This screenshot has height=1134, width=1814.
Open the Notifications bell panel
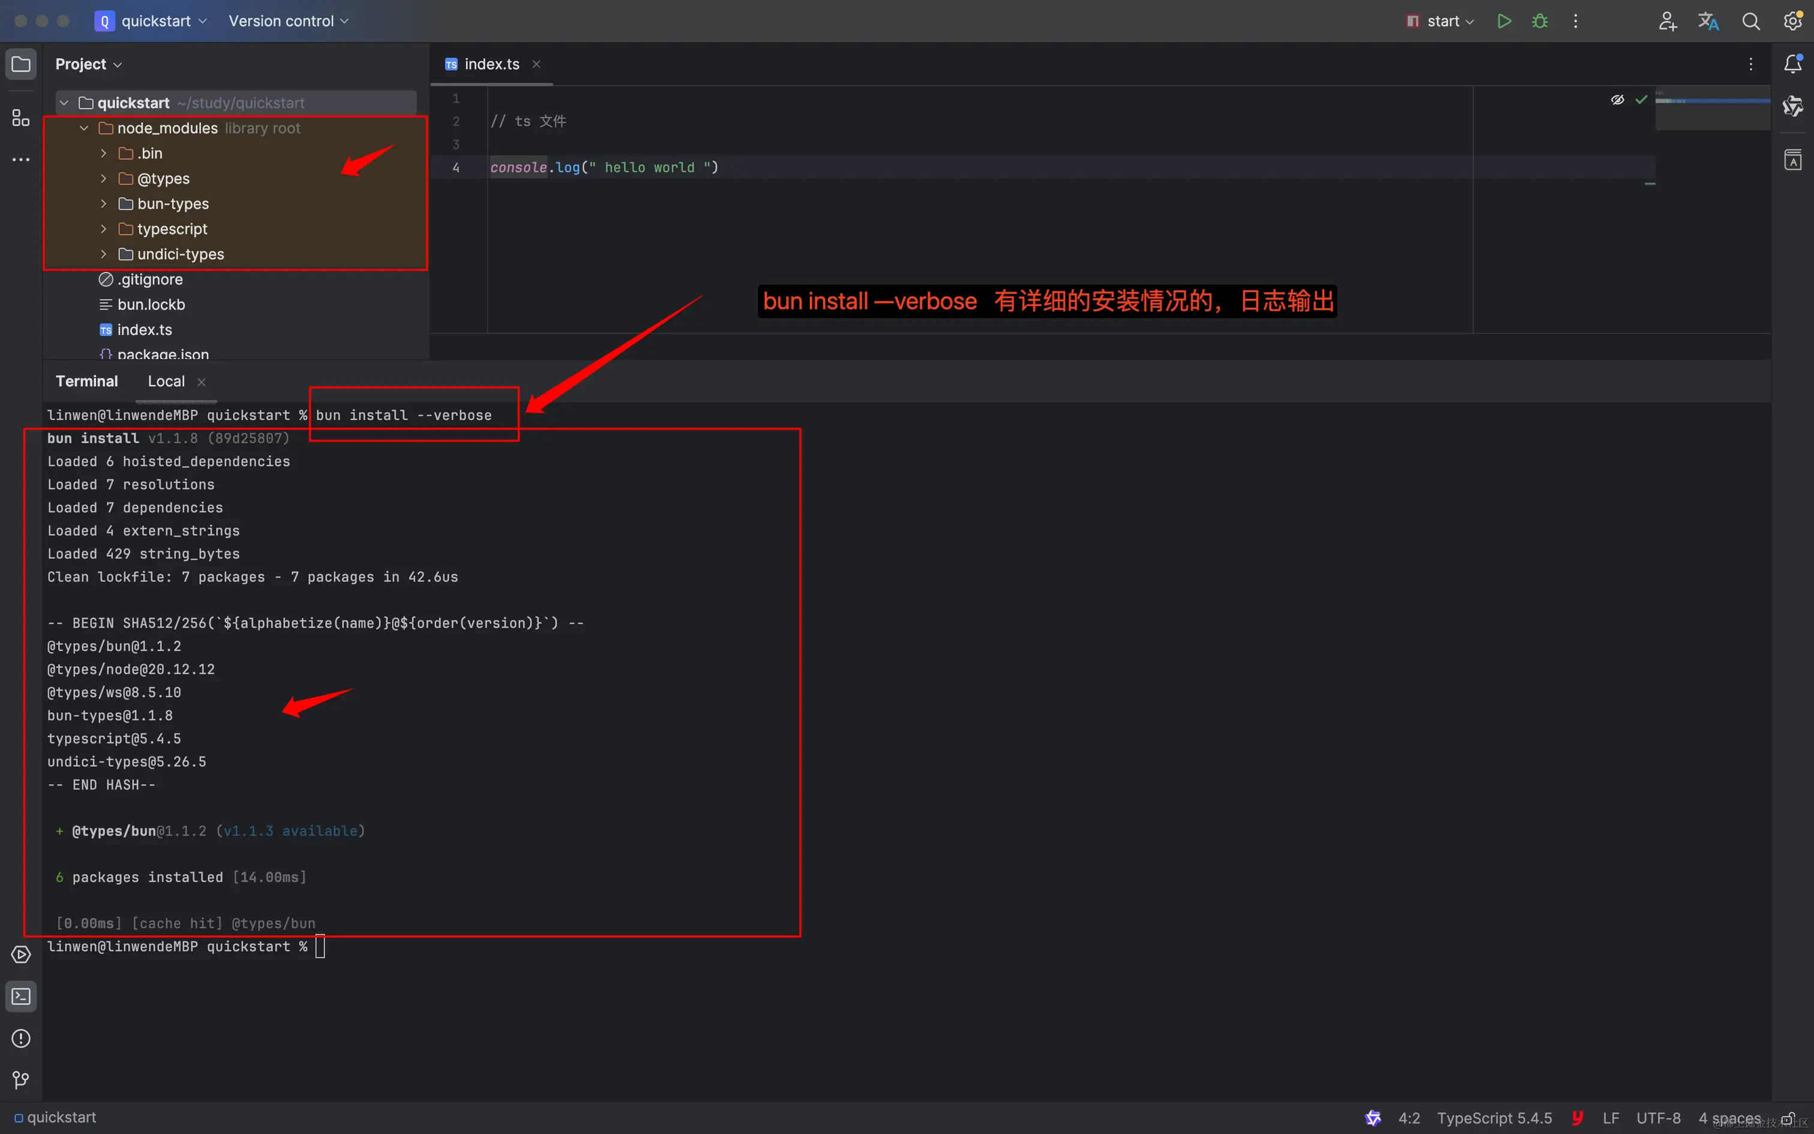(1792, 65)
